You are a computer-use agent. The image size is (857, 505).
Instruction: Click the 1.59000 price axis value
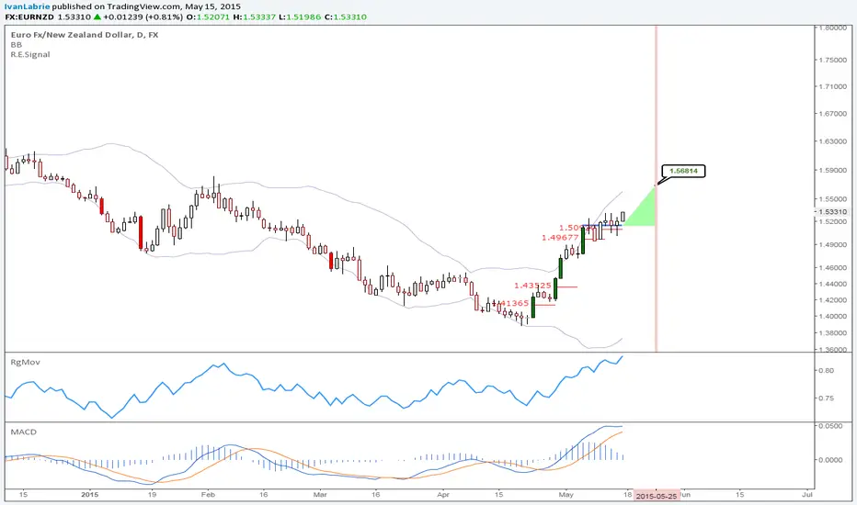click(x=832, y=170)
